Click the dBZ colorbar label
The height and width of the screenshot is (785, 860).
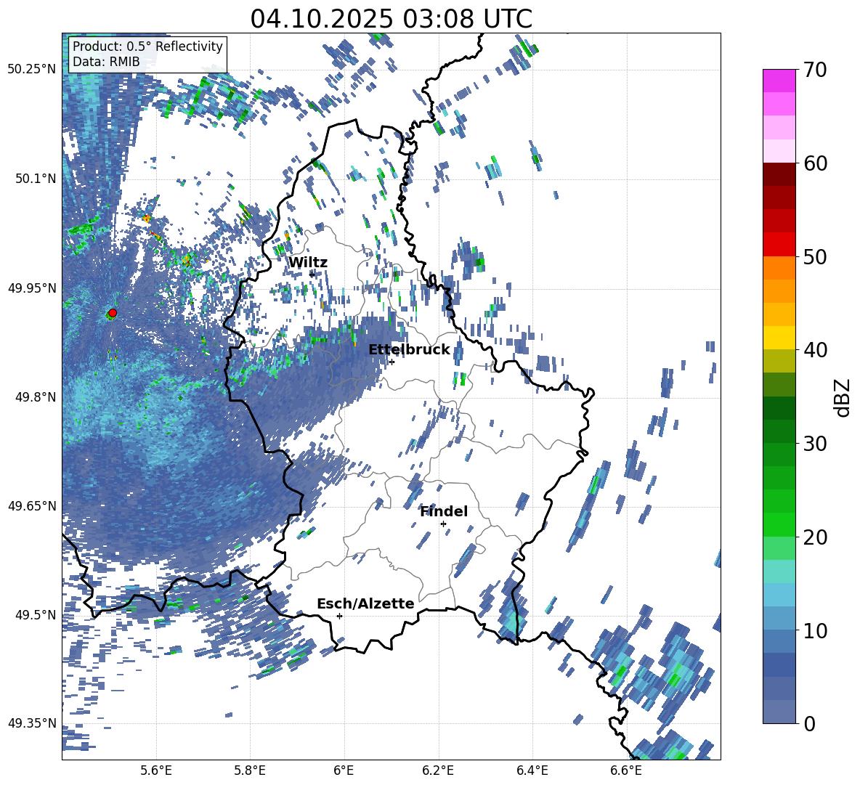843,397
